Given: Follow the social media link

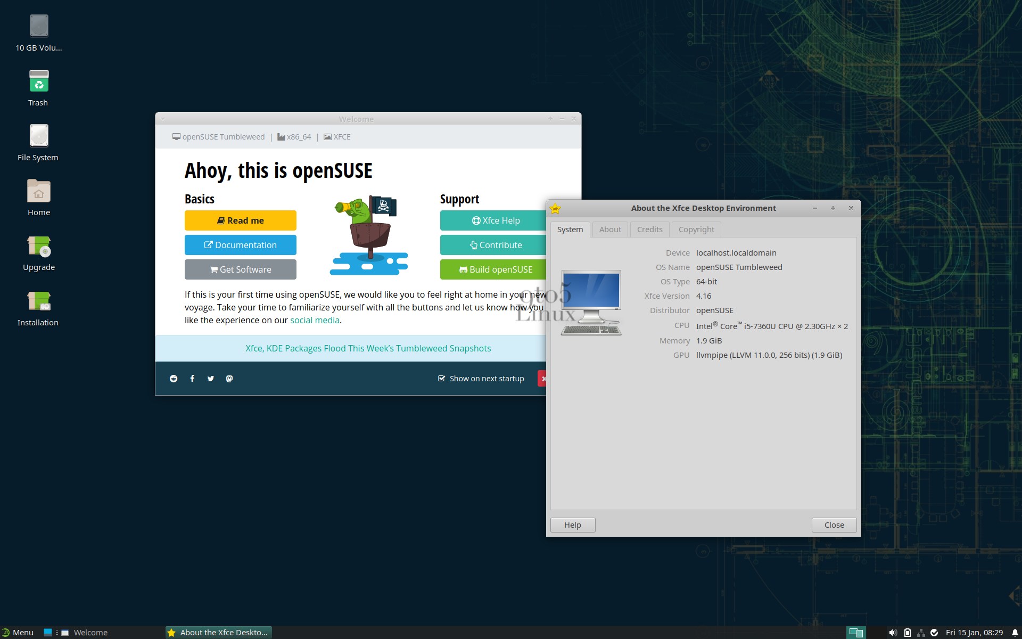Looking at the screenshot, I should pos(314,320).
